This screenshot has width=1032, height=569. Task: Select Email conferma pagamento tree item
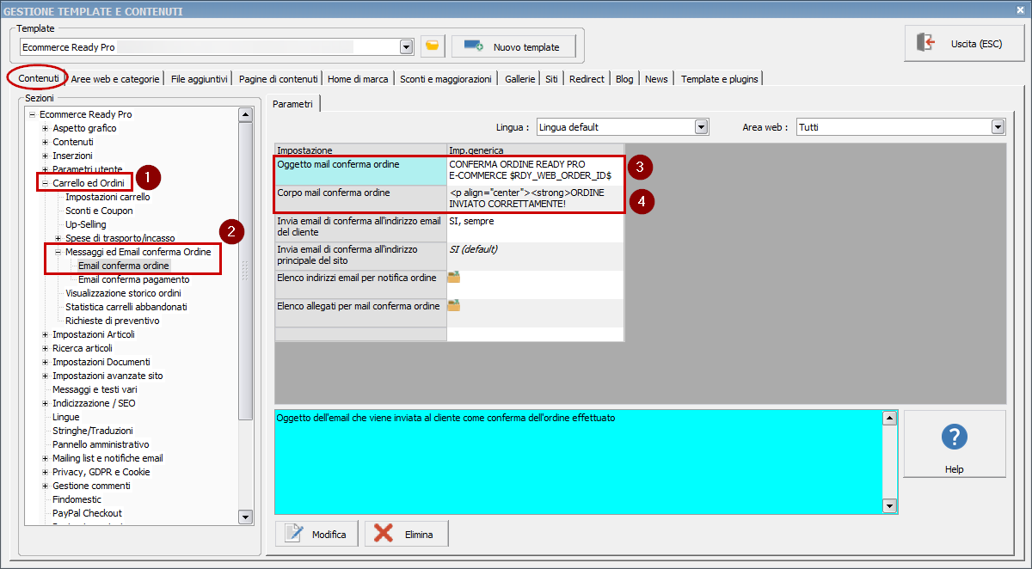click(x=133, y=279)
